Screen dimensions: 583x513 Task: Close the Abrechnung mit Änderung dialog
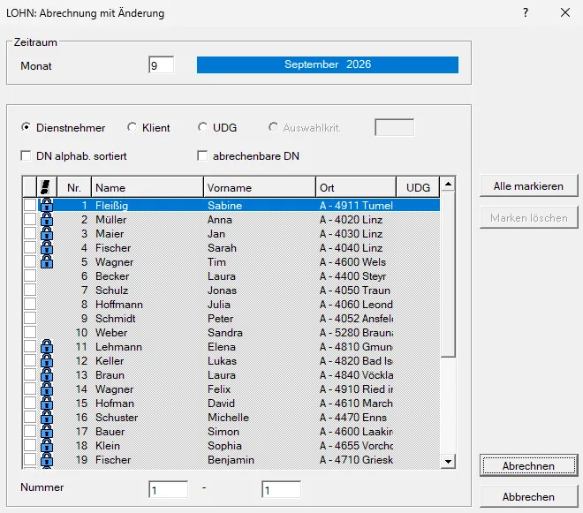565,12
